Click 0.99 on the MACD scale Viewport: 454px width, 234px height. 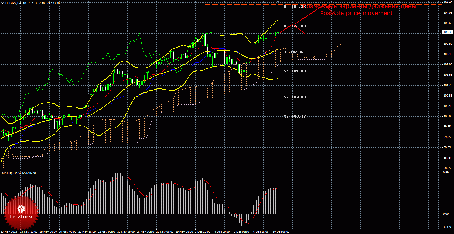point(446,172)
